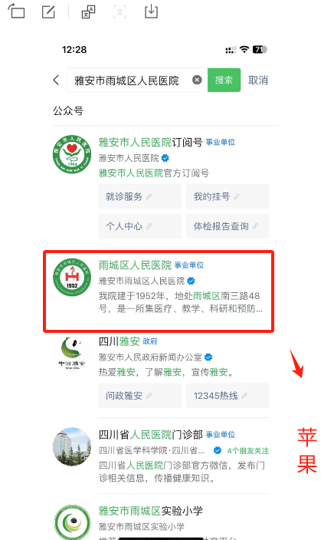
Task: Tap the 取消 cancel link
Action: point(258,81)
